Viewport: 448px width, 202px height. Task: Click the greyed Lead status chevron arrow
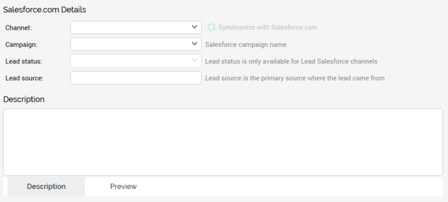[x=194, y=61]
